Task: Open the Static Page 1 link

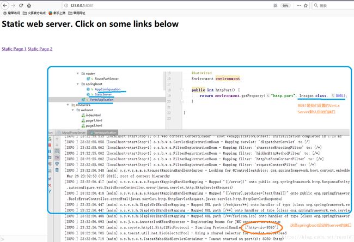Action: pyautogui.click(x=14, y=49)
